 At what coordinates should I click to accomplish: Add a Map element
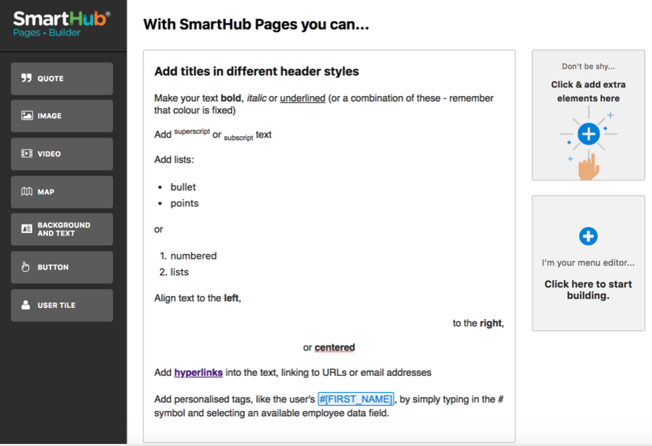point(62,191)
